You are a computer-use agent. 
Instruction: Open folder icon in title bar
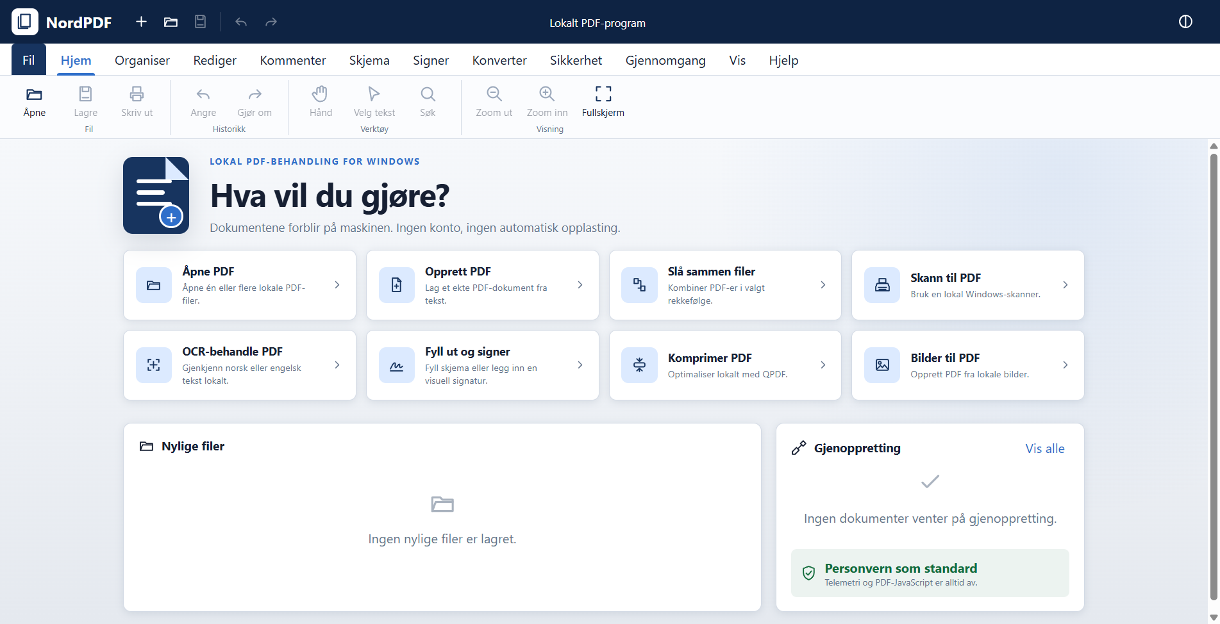pyautogui.click(x=171, y=22)
